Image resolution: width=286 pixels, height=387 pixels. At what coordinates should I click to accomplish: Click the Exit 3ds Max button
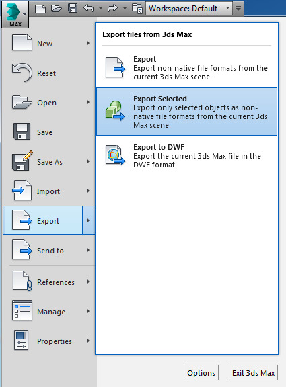click(254, 373)
